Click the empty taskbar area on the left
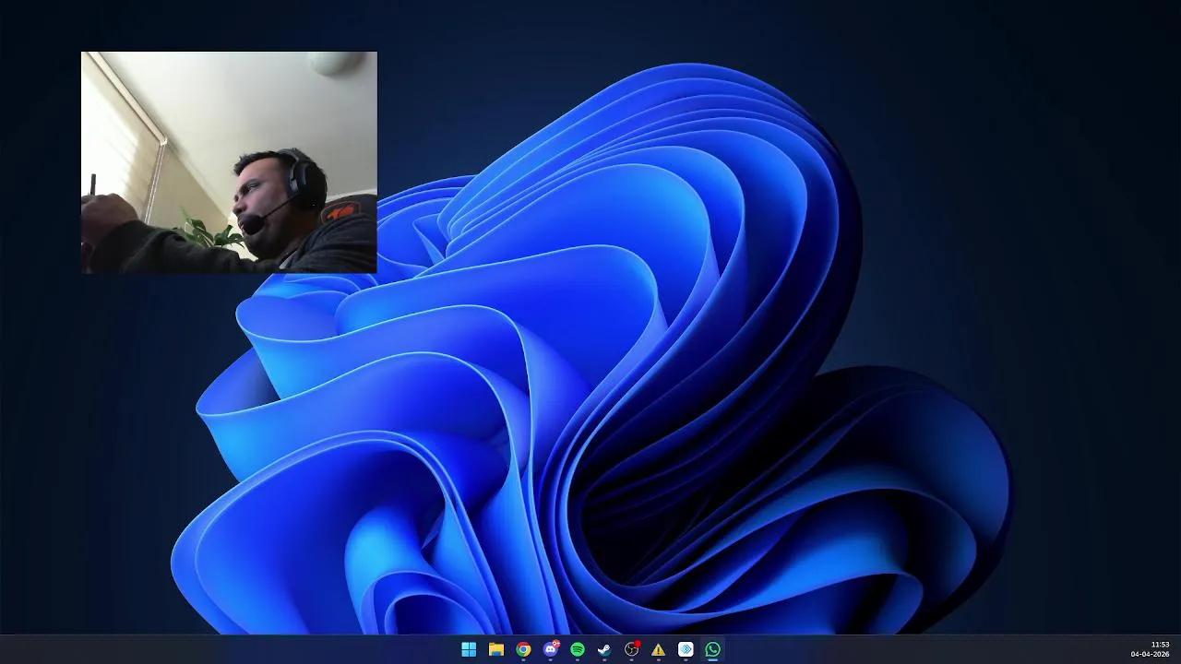The image size is (1181, 664). pos(185,649)
